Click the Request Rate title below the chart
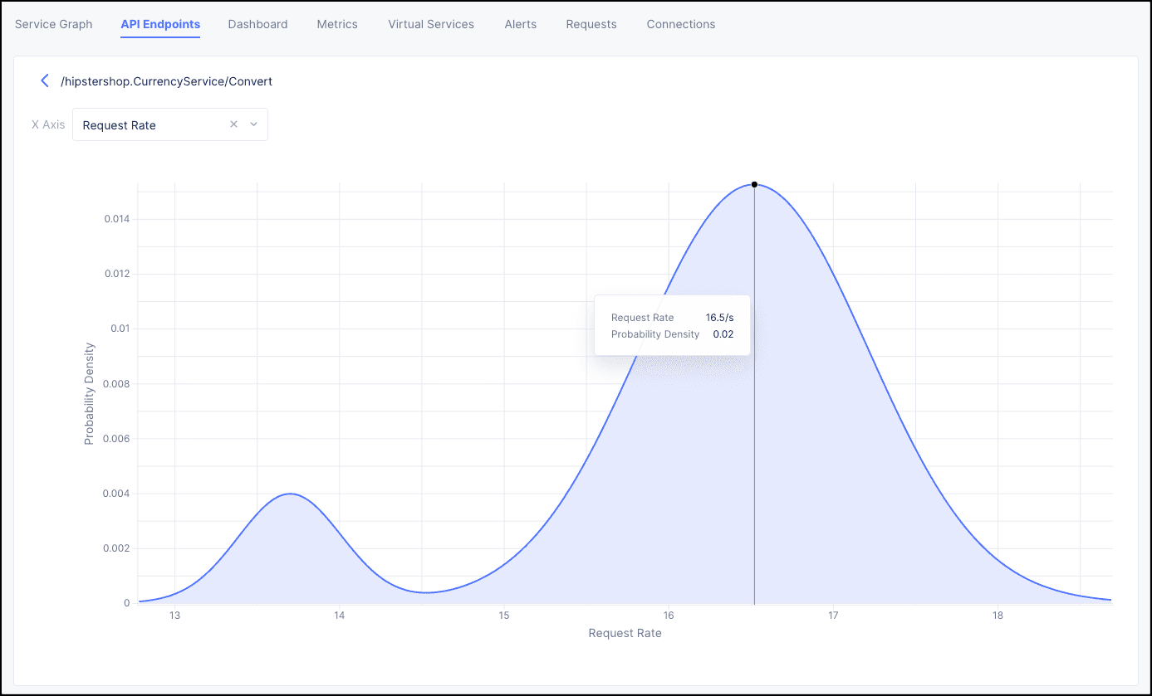Image resolution: width=1152 pixels, height=696 pixels. click(x=625, y=633)
